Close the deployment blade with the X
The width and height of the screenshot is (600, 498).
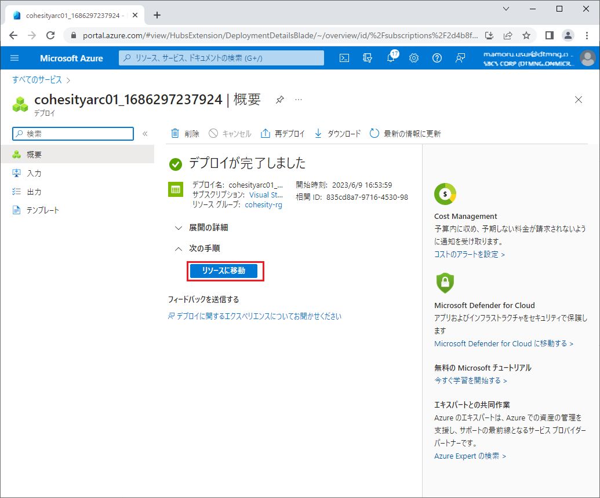point(578,100)
